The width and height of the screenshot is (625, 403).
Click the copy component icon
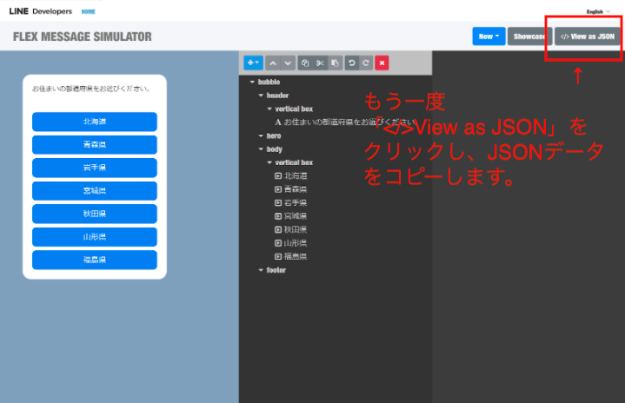pos(305,63)
